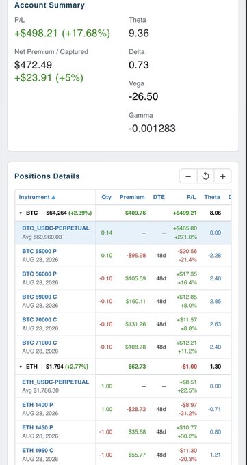Collapse the ETH group row
The height and width of the screenshot is (465, 247).
[21, 367]
